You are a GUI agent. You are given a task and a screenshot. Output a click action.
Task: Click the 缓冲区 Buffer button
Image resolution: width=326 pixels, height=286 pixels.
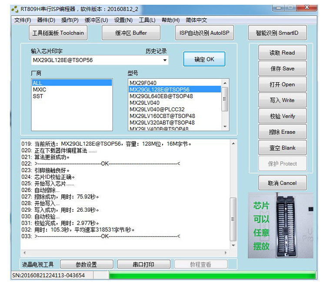coord(131,33)
